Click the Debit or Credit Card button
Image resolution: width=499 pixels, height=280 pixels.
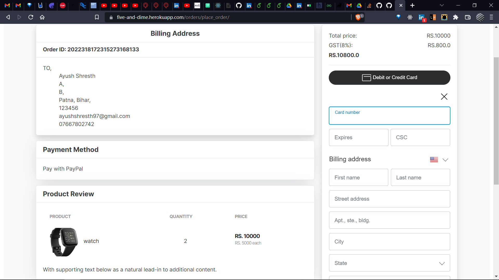[389, 78]
